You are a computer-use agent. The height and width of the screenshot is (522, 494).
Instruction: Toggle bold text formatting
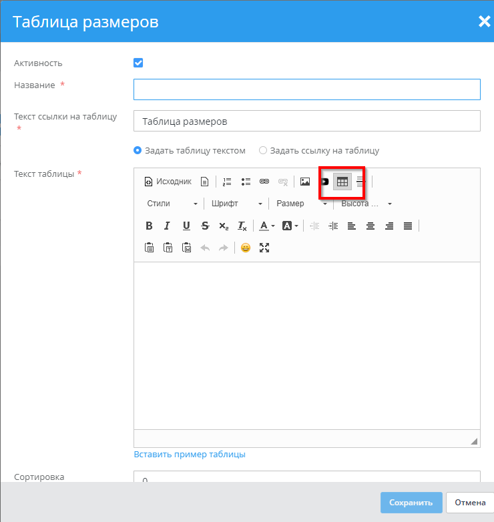click(149, 226)
